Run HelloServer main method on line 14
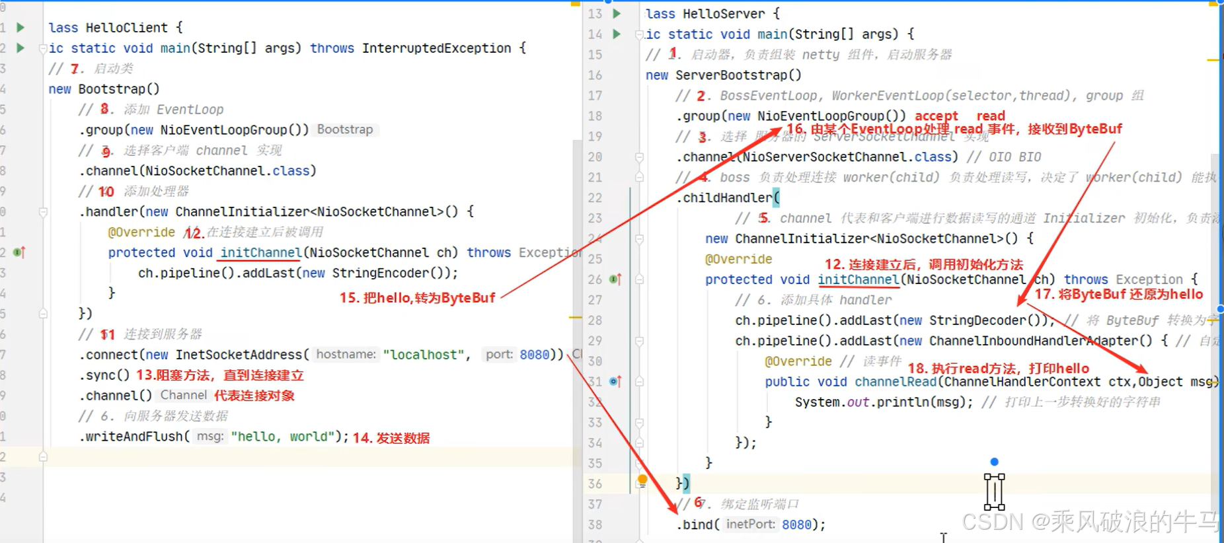1224x543 pixels. click(x=617, y=34)
